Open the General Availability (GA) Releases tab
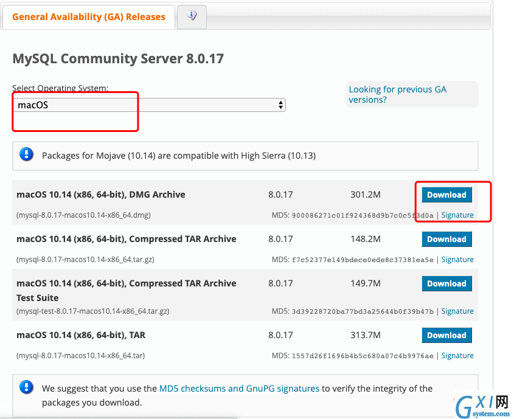 tap(89, 17)
